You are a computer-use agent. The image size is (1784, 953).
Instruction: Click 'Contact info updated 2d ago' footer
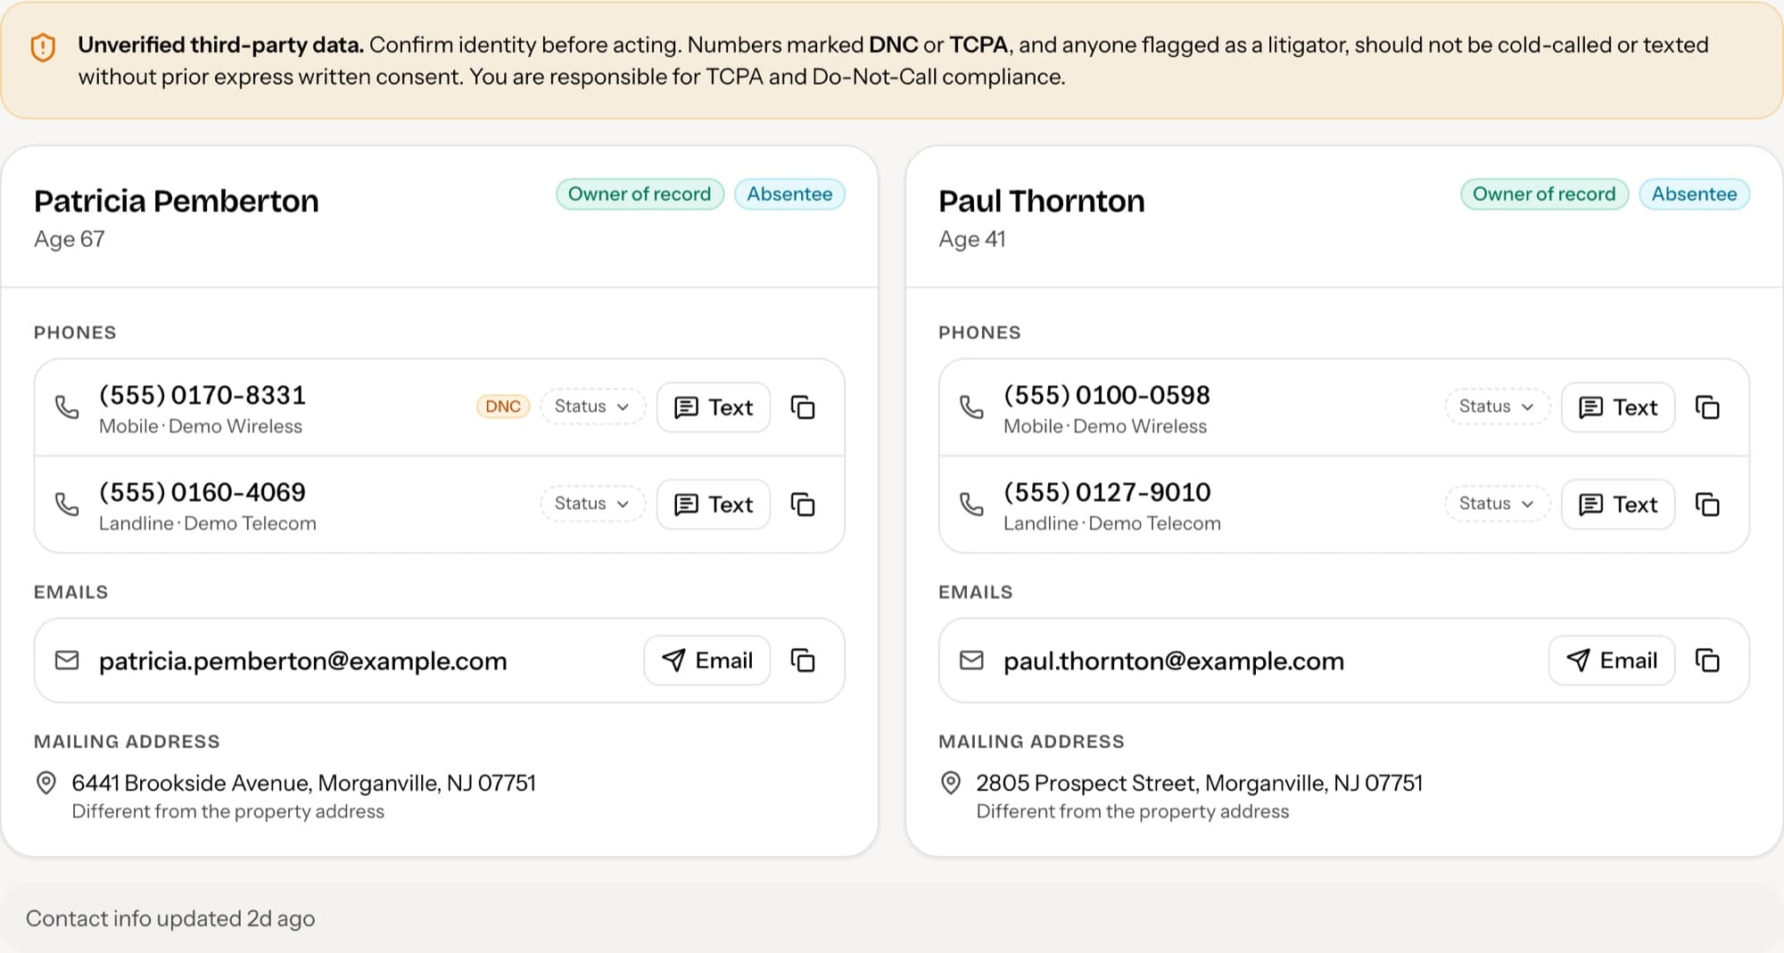(170, 919)
